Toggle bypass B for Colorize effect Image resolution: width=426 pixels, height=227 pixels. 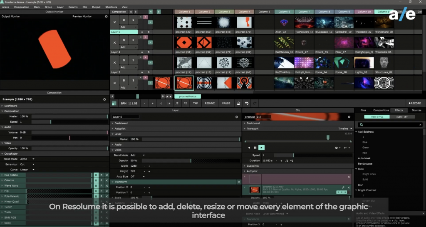click(x=96, y=180)
